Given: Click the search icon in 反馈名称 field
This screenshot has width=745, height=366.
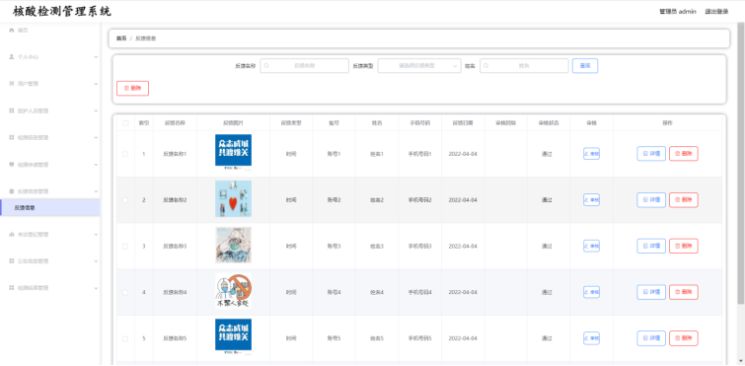Looking at the screenshot, I should (x=266, y=66).
